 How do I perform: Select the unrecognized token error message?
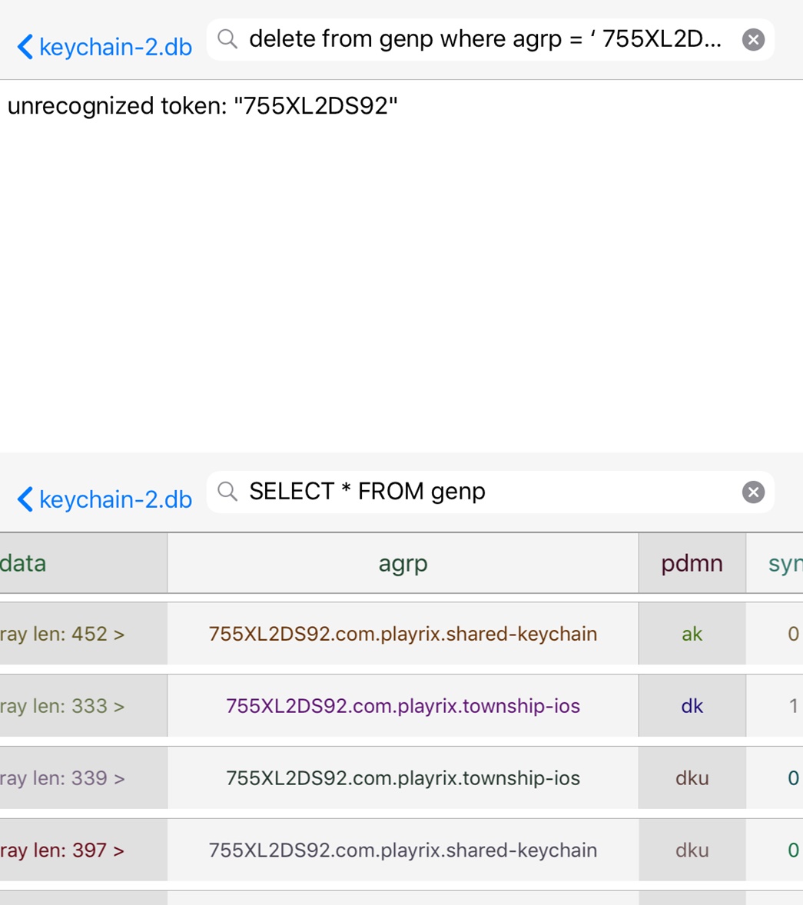point(203,106)
